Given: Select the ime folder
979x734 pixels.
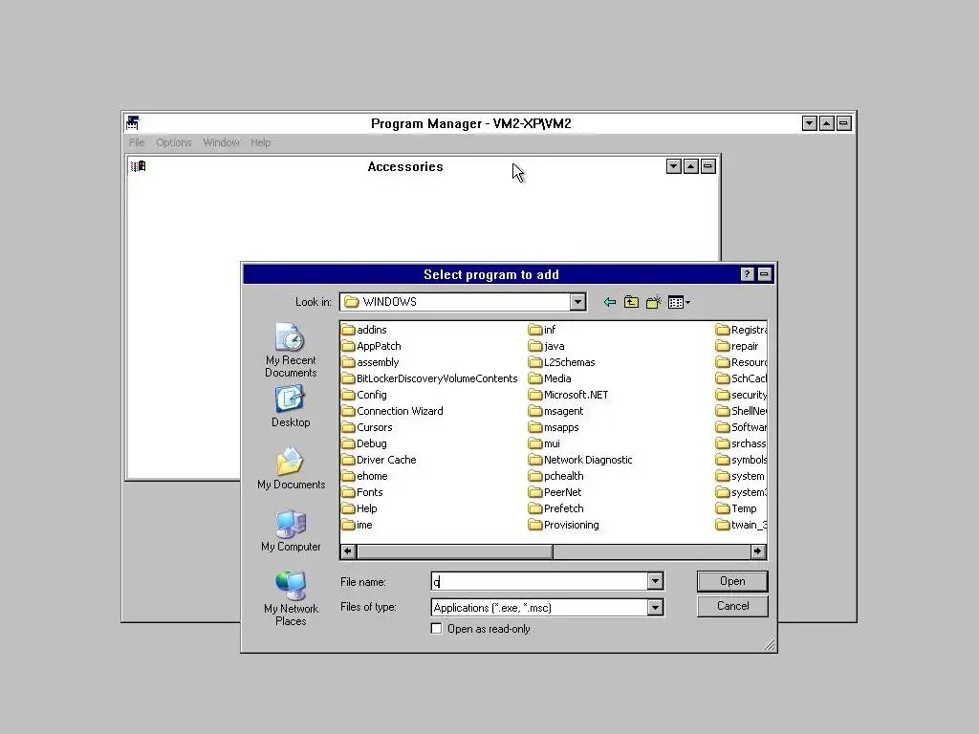Looking at the screenshot, I should point(358,525).
